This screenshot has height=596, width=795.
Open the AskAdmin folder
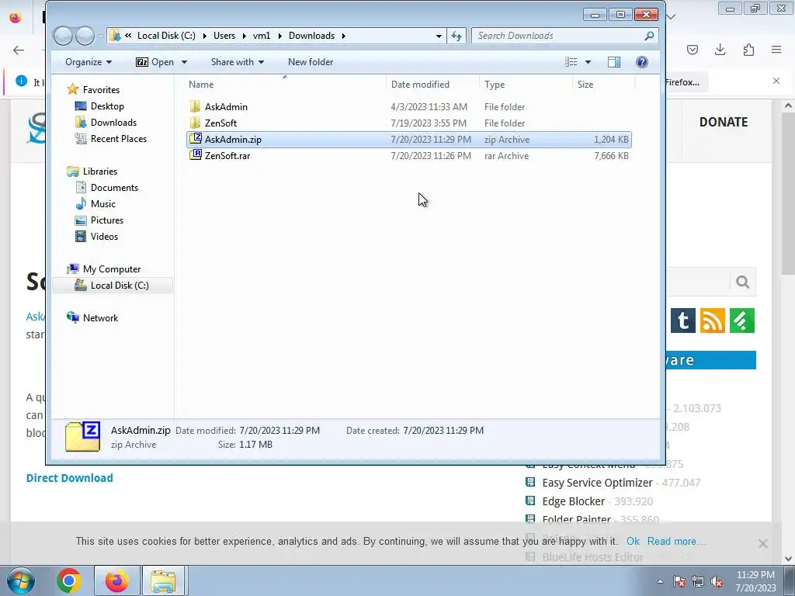point(226,107)
